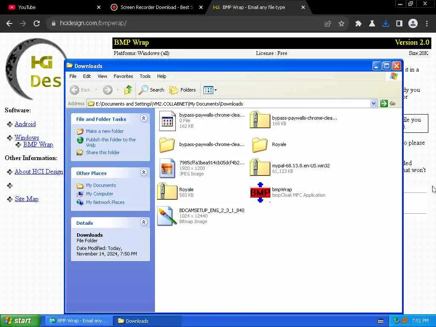Viewport: 436px width, 327px height.
Task: Click the Back button in Downloads
Action: click(80, 90)
